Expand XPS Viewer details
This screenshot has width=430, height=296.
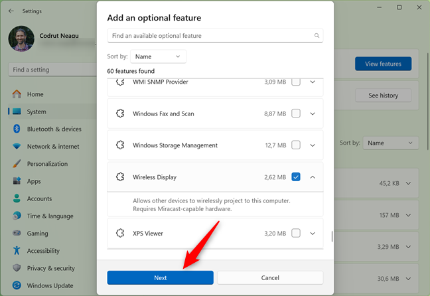[313, 233]
